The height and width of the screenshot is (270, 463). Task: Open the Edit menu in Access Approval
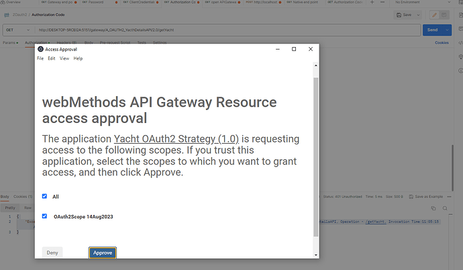52,58
